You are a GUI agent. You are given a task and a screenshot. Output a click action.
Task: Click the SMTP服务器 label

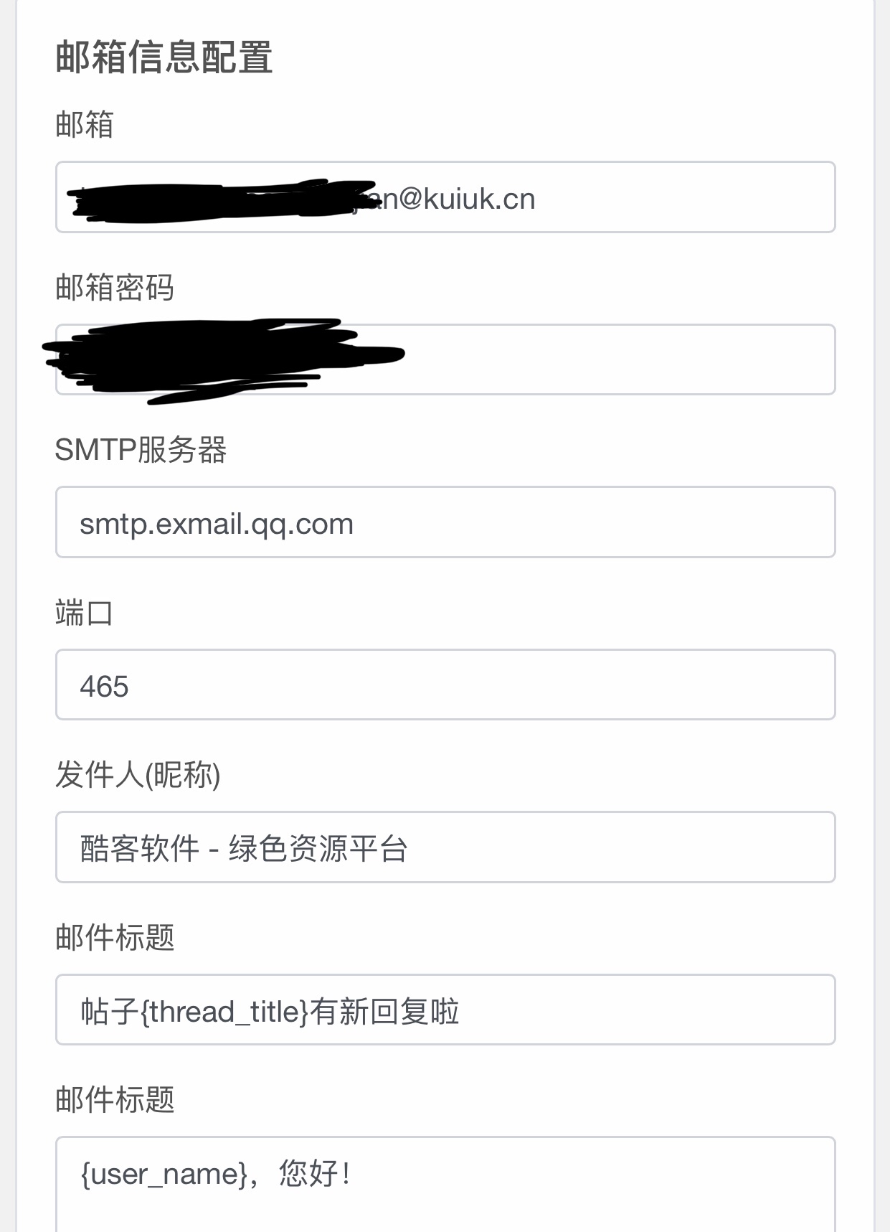tap(141, 450)
